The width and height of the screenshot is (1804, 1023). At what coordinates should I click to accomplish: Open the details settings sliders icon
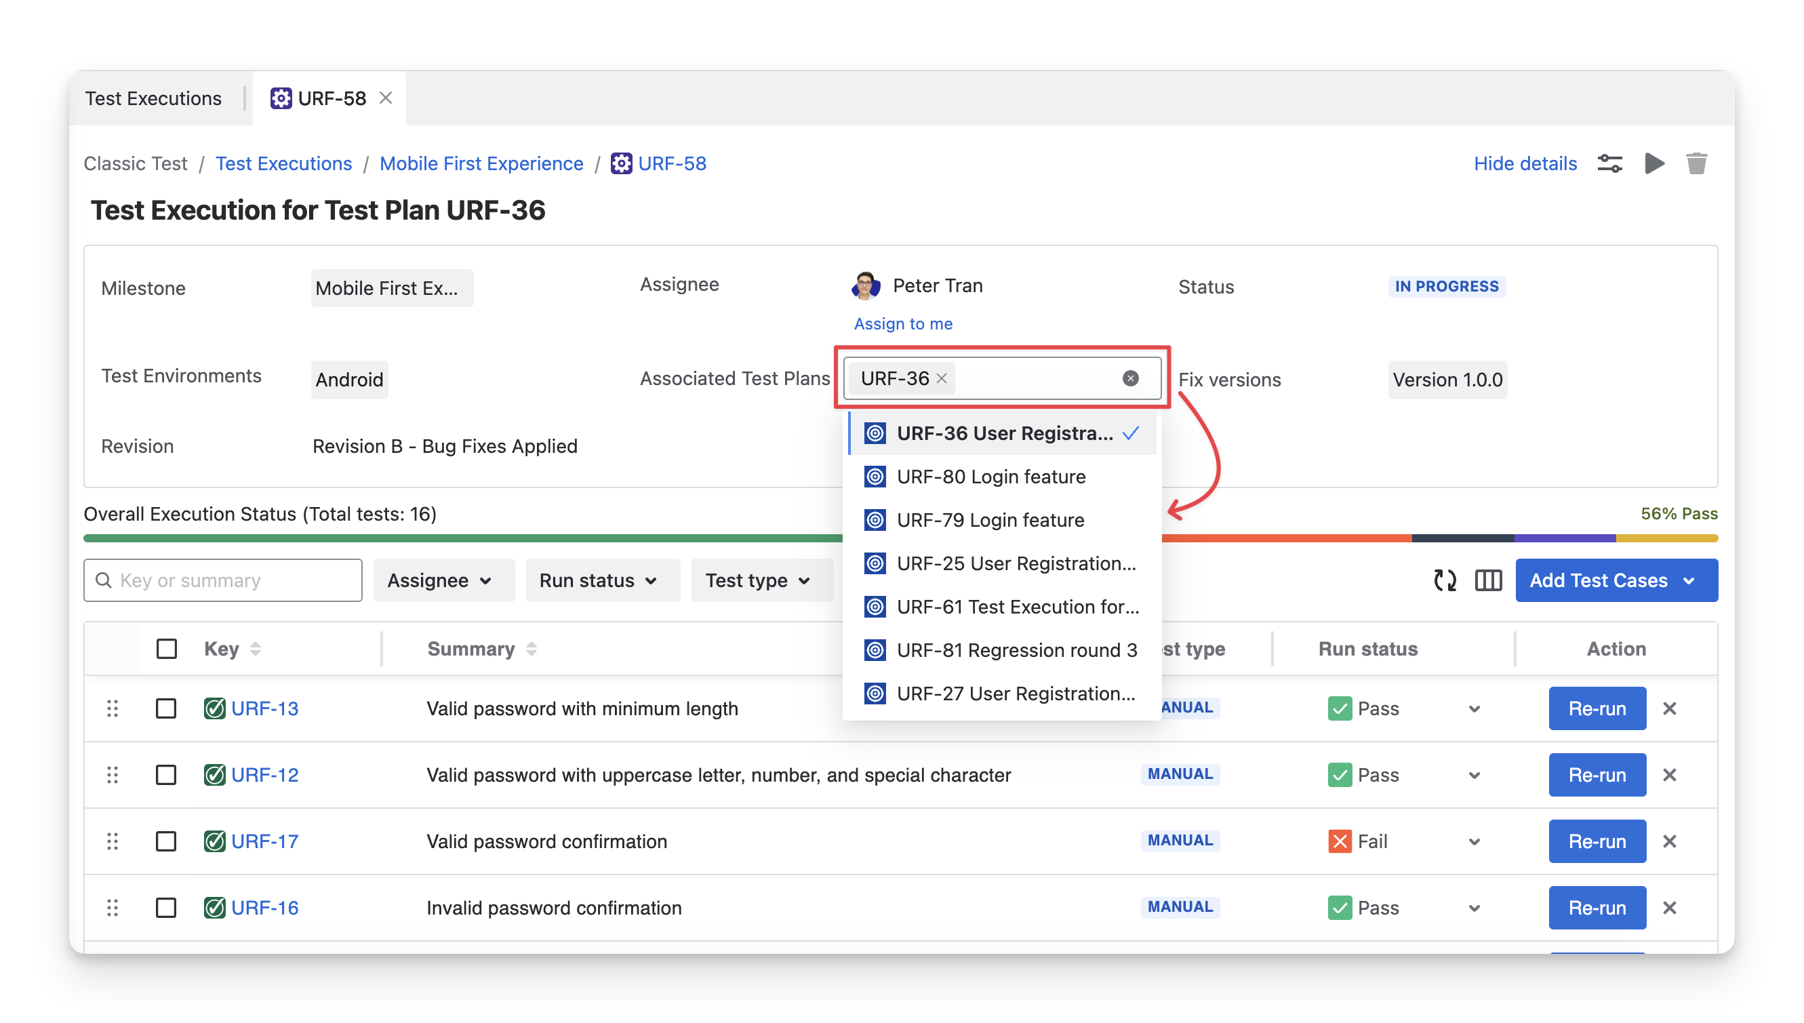point(1609,163)
